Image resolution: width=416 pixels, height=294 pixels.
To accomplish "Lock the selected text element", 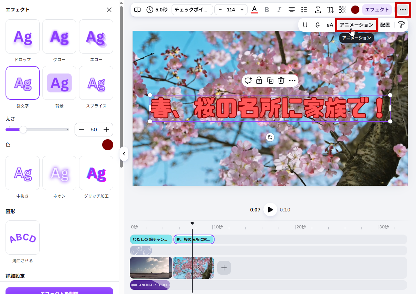I will pos(259,80).
